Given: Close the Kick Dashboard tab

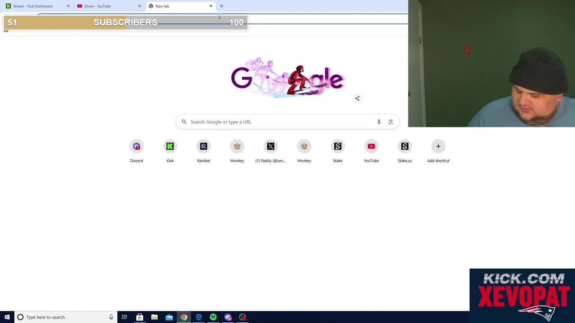Looking at the screenshot, I should (x=68, y=6).
